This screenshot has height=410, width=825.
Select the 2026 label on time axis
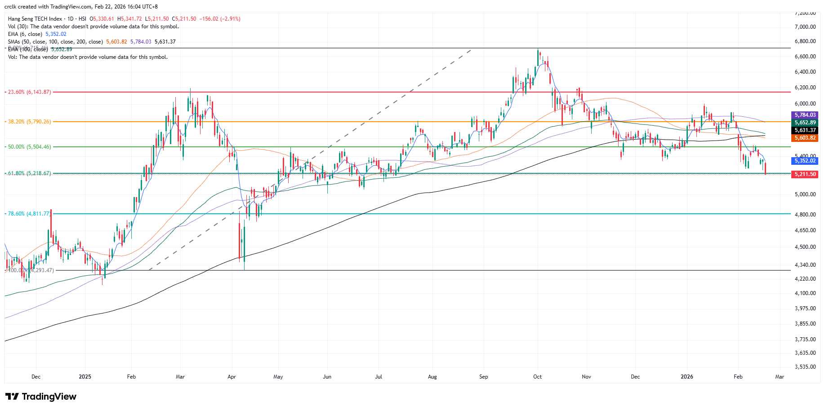click(687, 377)
